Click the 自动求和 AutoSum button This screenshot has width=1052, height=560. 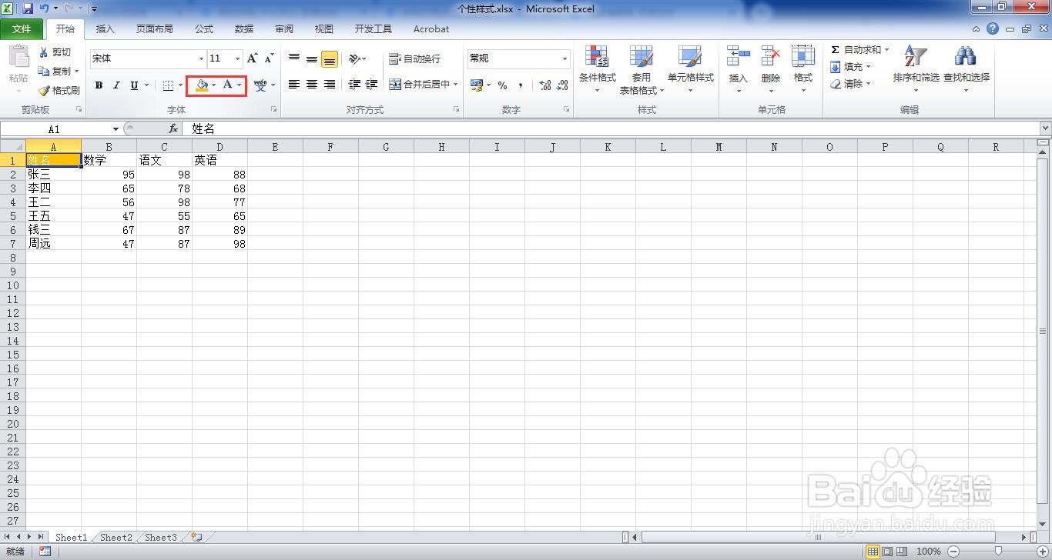[x=859, y=49]
